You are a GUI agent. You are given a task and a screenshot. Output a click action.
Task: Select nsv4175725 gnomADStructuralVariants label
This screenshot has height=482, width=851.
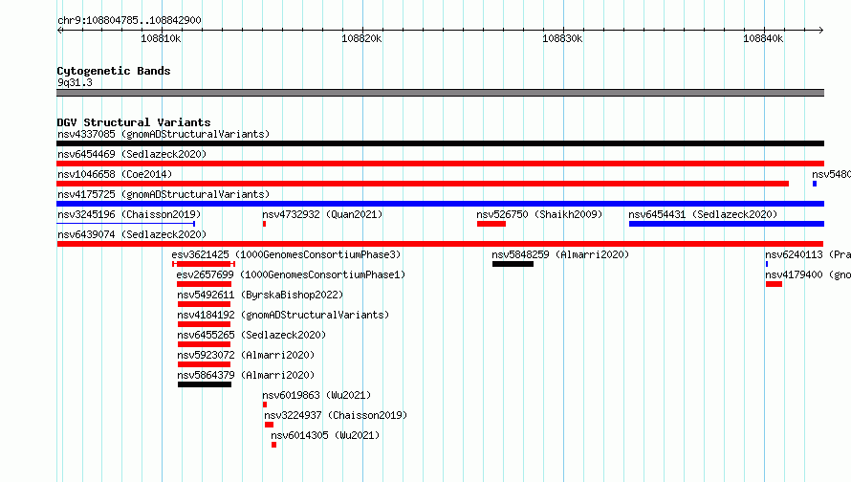164,194
